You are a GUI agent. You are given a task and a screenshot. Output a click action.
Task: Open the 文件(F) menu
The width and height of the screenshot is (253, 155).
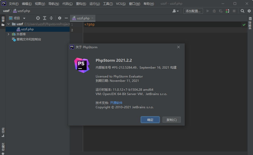[13, 4]
